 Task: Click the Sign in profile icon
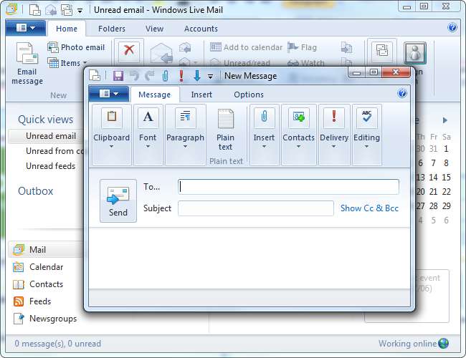tap(415, 54)
